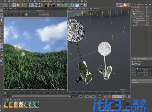Select the Octane Scatter object
The height and width of the screenshot is (112, 152).
point(139,16)
